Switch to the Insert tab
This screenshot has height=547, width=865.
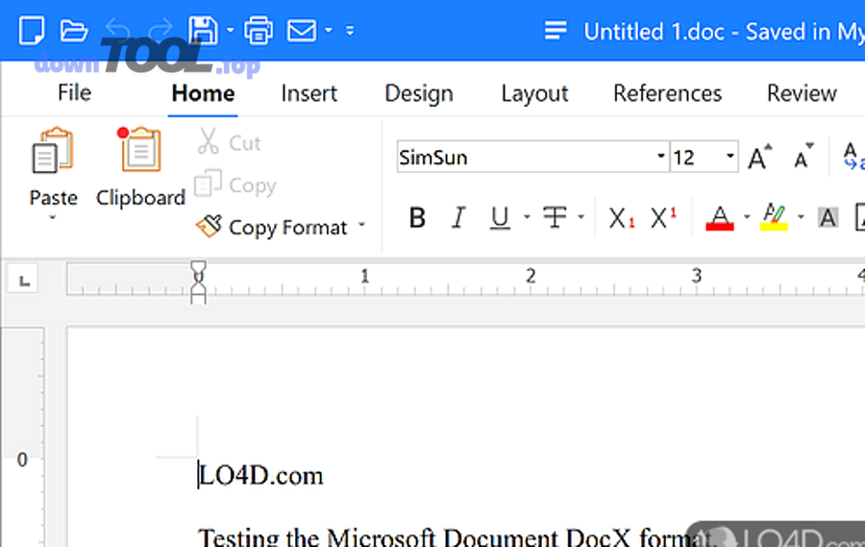tap(309, 93)
